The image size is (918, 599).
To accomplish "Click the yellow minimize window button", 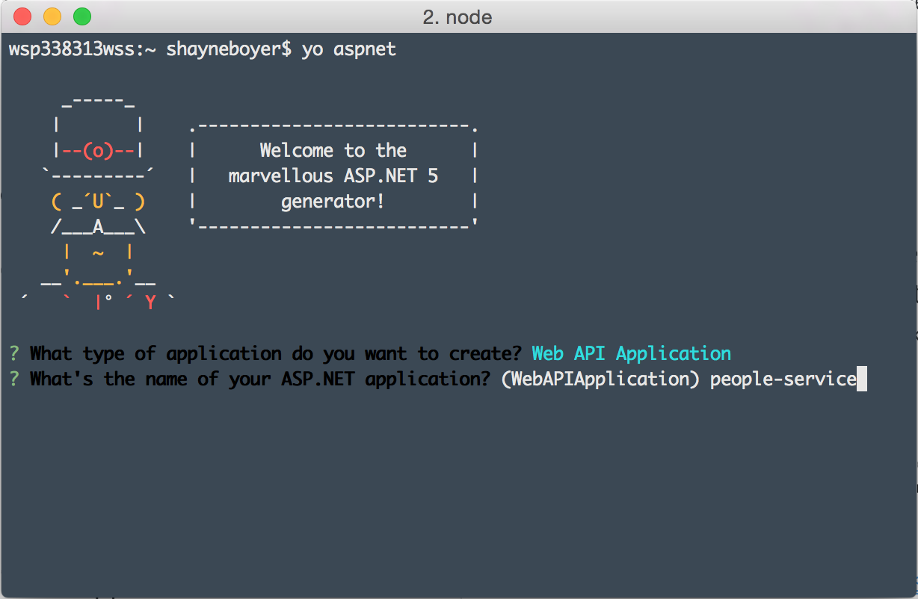I will (52, 16).
